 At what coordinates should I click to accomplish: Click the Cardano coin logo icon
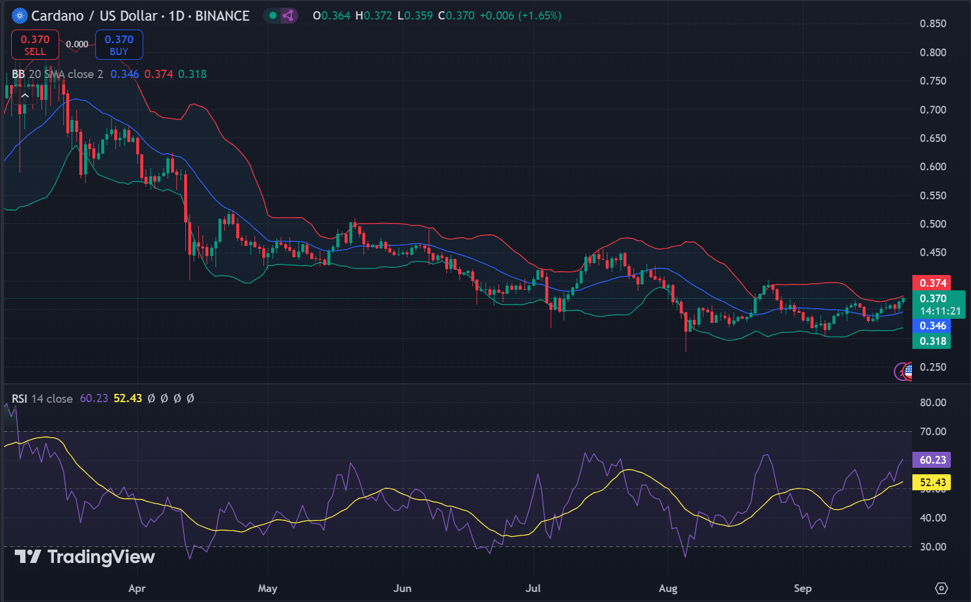click(20, 16)
